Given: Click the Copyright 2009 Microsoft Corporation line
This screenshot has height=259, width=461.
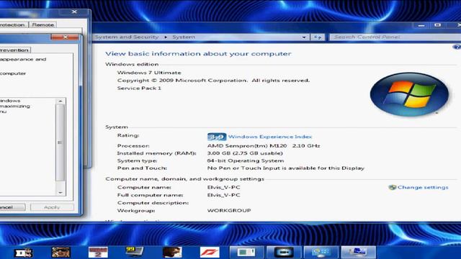Looking at the screenshot, I should click(x=213, y=81).
